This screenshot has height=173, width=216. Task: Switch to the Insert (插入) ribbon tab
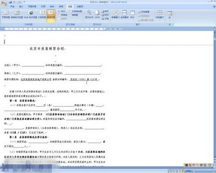(21, 6)
